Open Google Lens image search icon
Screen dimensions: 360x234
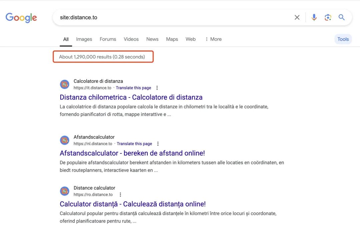(x=328, y=17)
